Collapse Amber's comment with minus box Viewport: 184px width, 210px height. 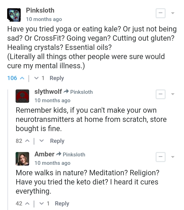tap(160, 157)
